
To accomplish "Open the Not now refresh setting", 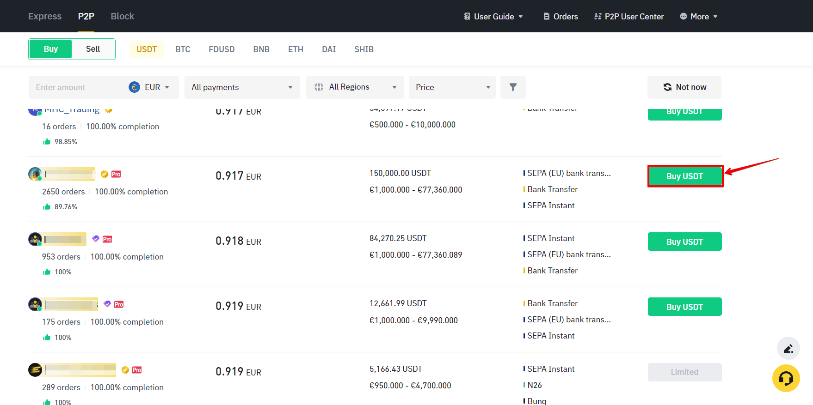I will [684, 87].
